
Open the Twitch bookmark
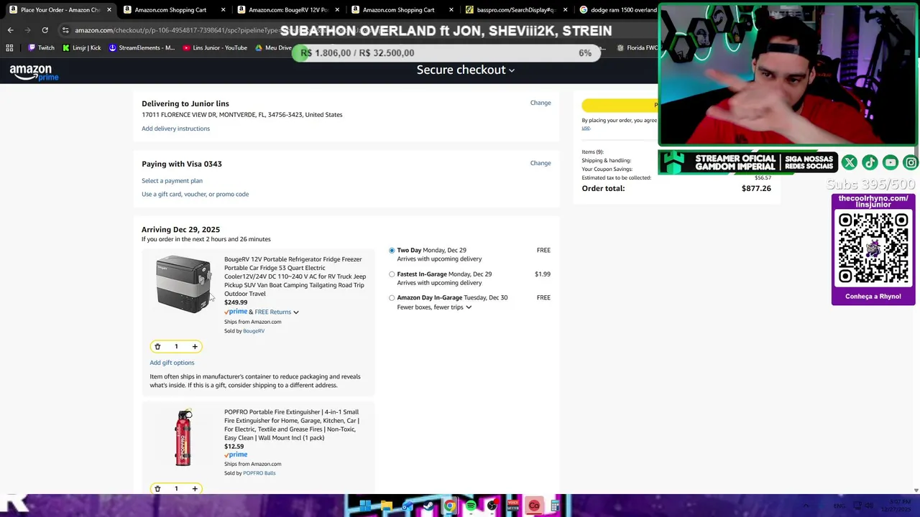(x=42, y=48)
